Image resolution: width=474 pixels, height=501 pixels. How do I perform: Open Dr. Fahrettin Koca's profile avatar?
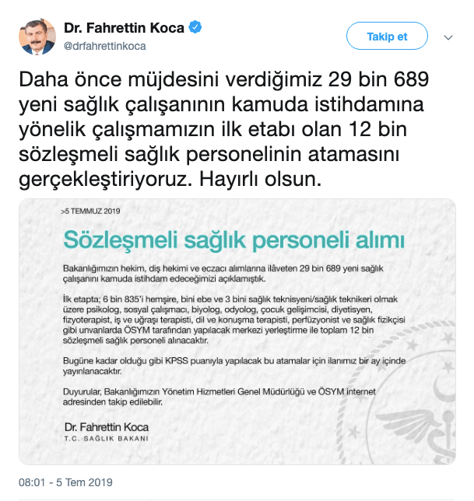pos(37,37)
